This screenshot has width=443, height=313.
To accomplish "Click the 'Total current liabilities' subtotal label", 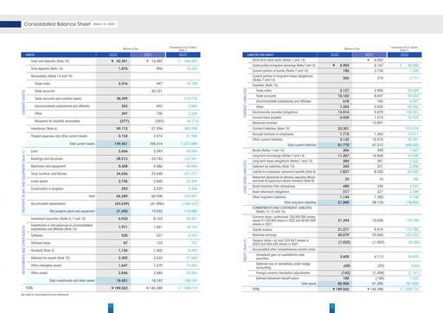I will [302, 144].
